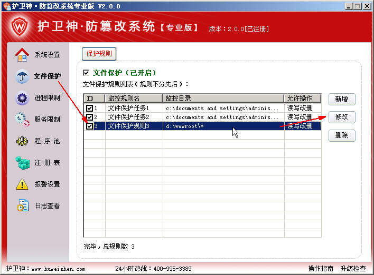This screenshot has height=275, width=374.
Task: Toggle the 文件保护（已开启）checkbox
Action: (86, 73)
